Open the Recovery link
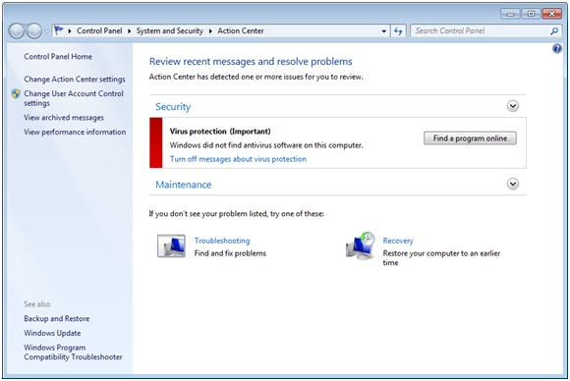Image resolution: width=570 pixels, height=381 pixels. (x=398, y=241)
